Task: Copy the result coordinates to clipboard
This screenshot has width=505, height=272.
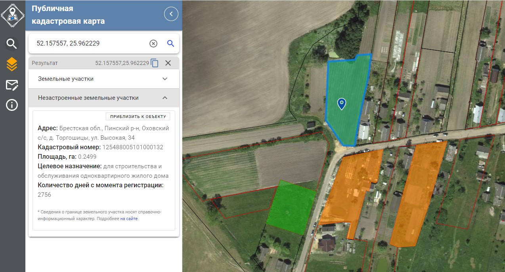Action: coord(155,63)
